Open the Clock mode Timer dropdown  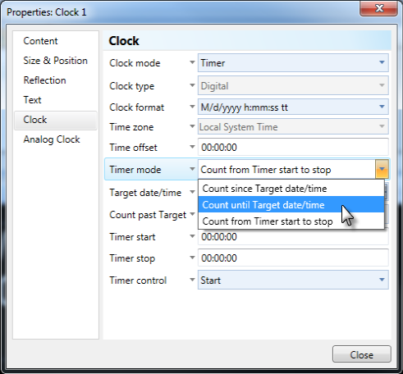click(293, 63)
